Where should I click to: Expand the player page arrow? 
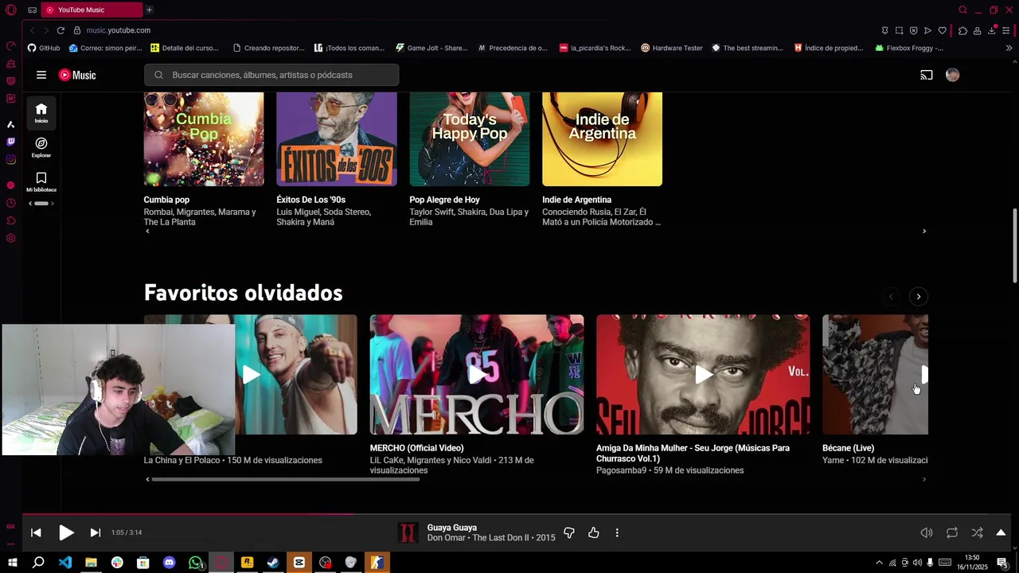point(1001,532)
